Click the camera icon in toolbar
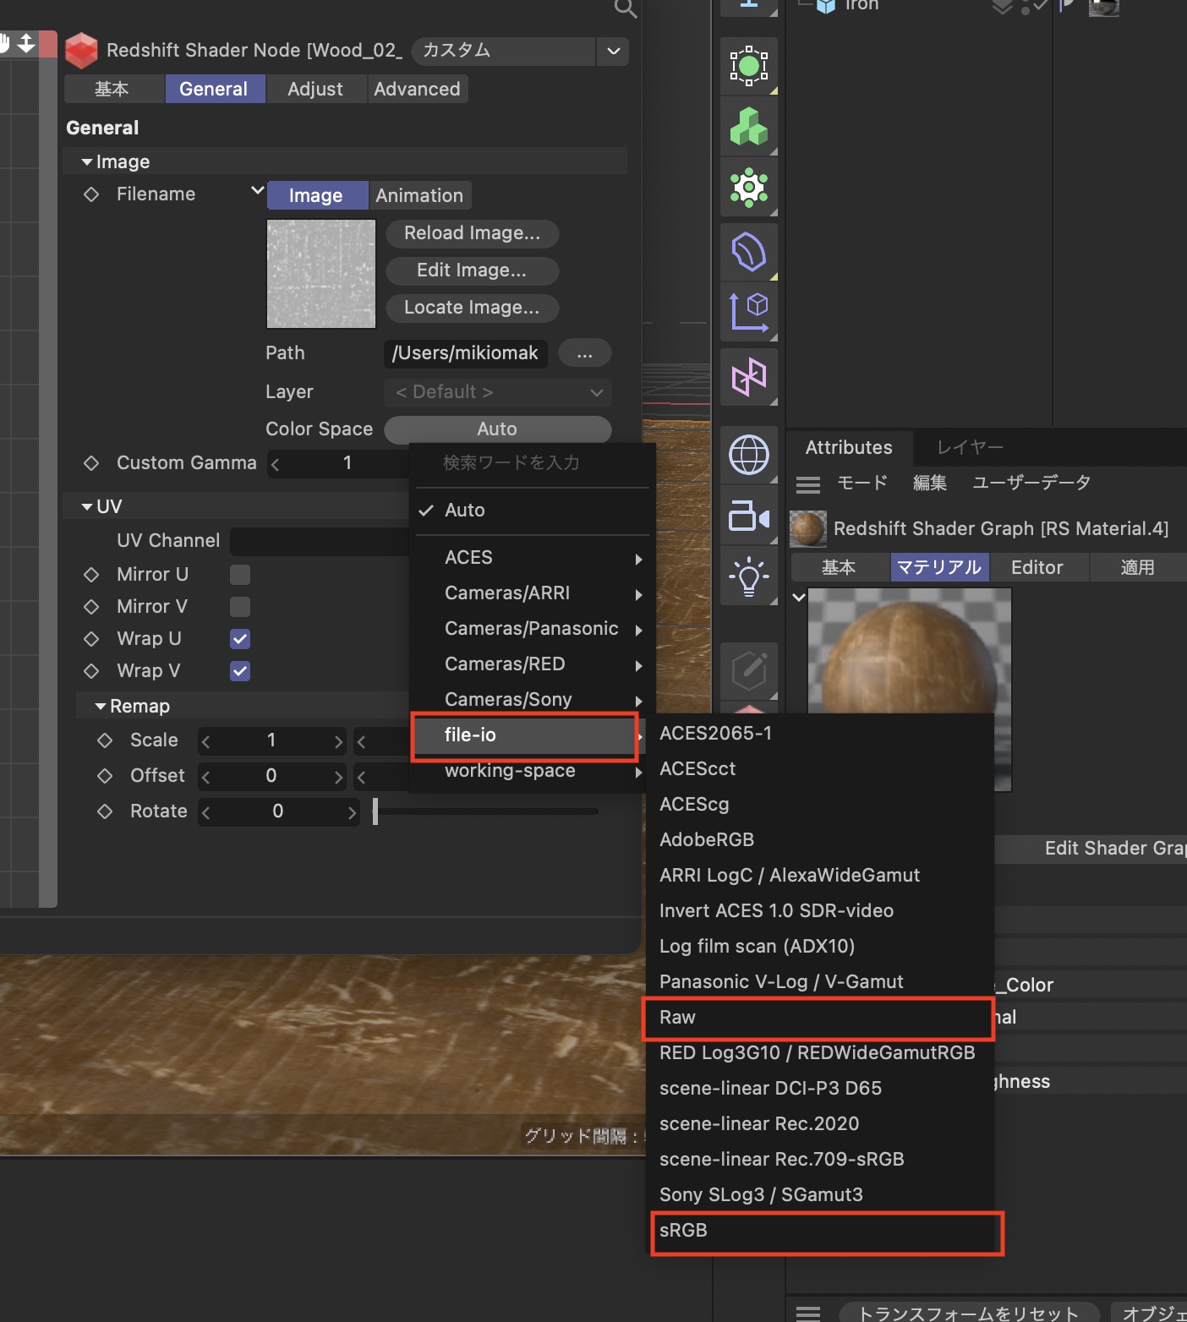Image resolution: width=1187 pixels, height=1322 pixels. [748, 516]
